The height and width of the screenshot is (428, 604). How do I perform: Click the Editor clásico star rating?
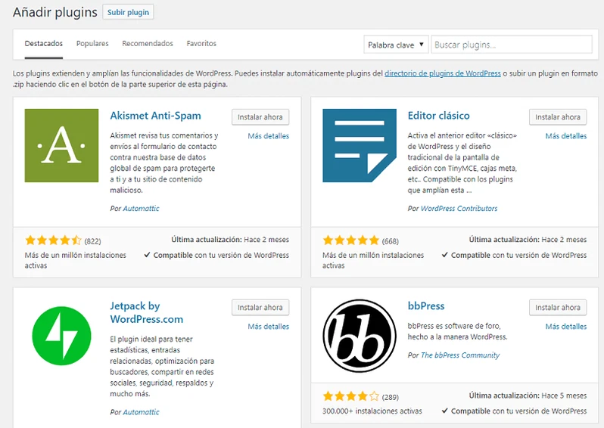click(351, 241)
